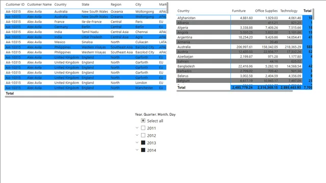
Task: Click the slicer title Year, Quarter, Month, Day
Action: pyautogui.click(x=155, y=114)
